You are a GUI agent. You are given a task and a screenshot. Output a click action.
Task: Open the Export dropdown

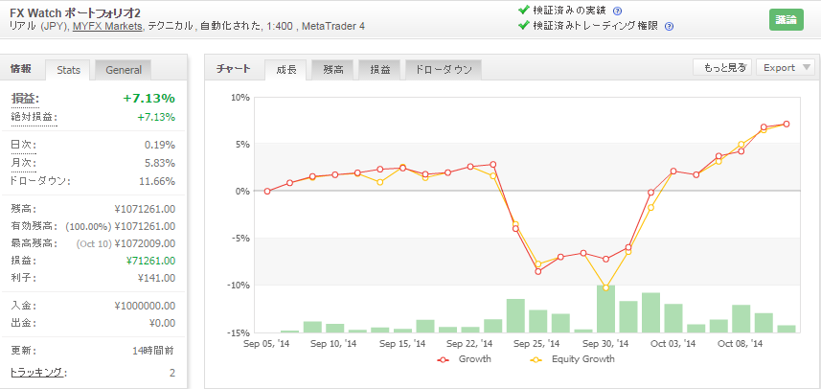(x=786, y=68)
